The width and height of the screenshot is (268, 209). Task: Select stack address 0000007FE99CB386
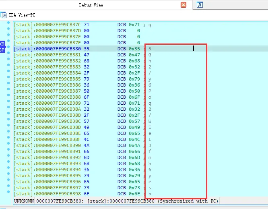click(47, 85)
